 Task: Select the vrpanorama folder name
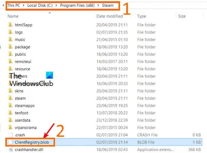click(x=26, y=128)
